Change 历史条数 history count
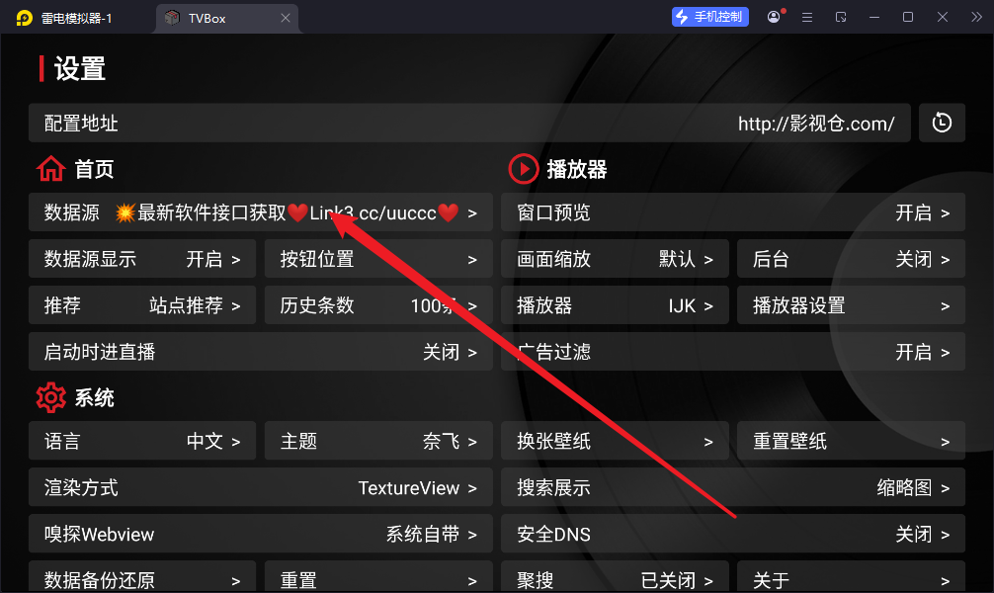The height and width of the screenshot is (593, 994). point(378,305)
